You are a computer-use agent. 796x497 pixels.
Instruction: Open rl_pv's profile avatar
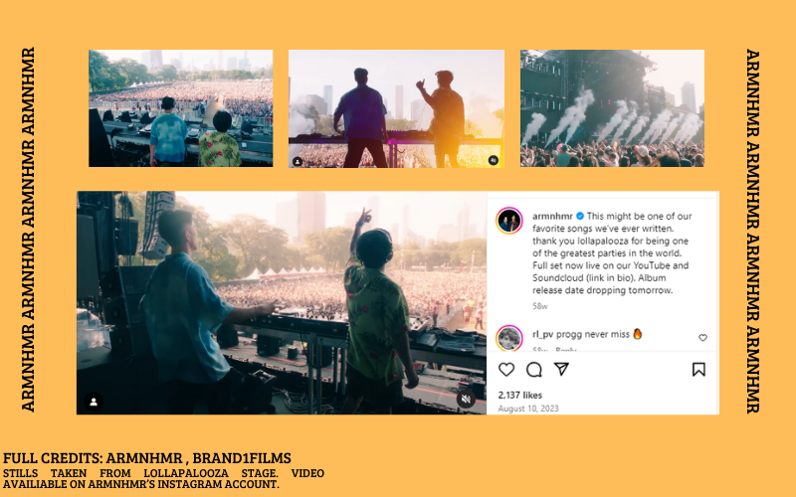[x=509, y=338]
